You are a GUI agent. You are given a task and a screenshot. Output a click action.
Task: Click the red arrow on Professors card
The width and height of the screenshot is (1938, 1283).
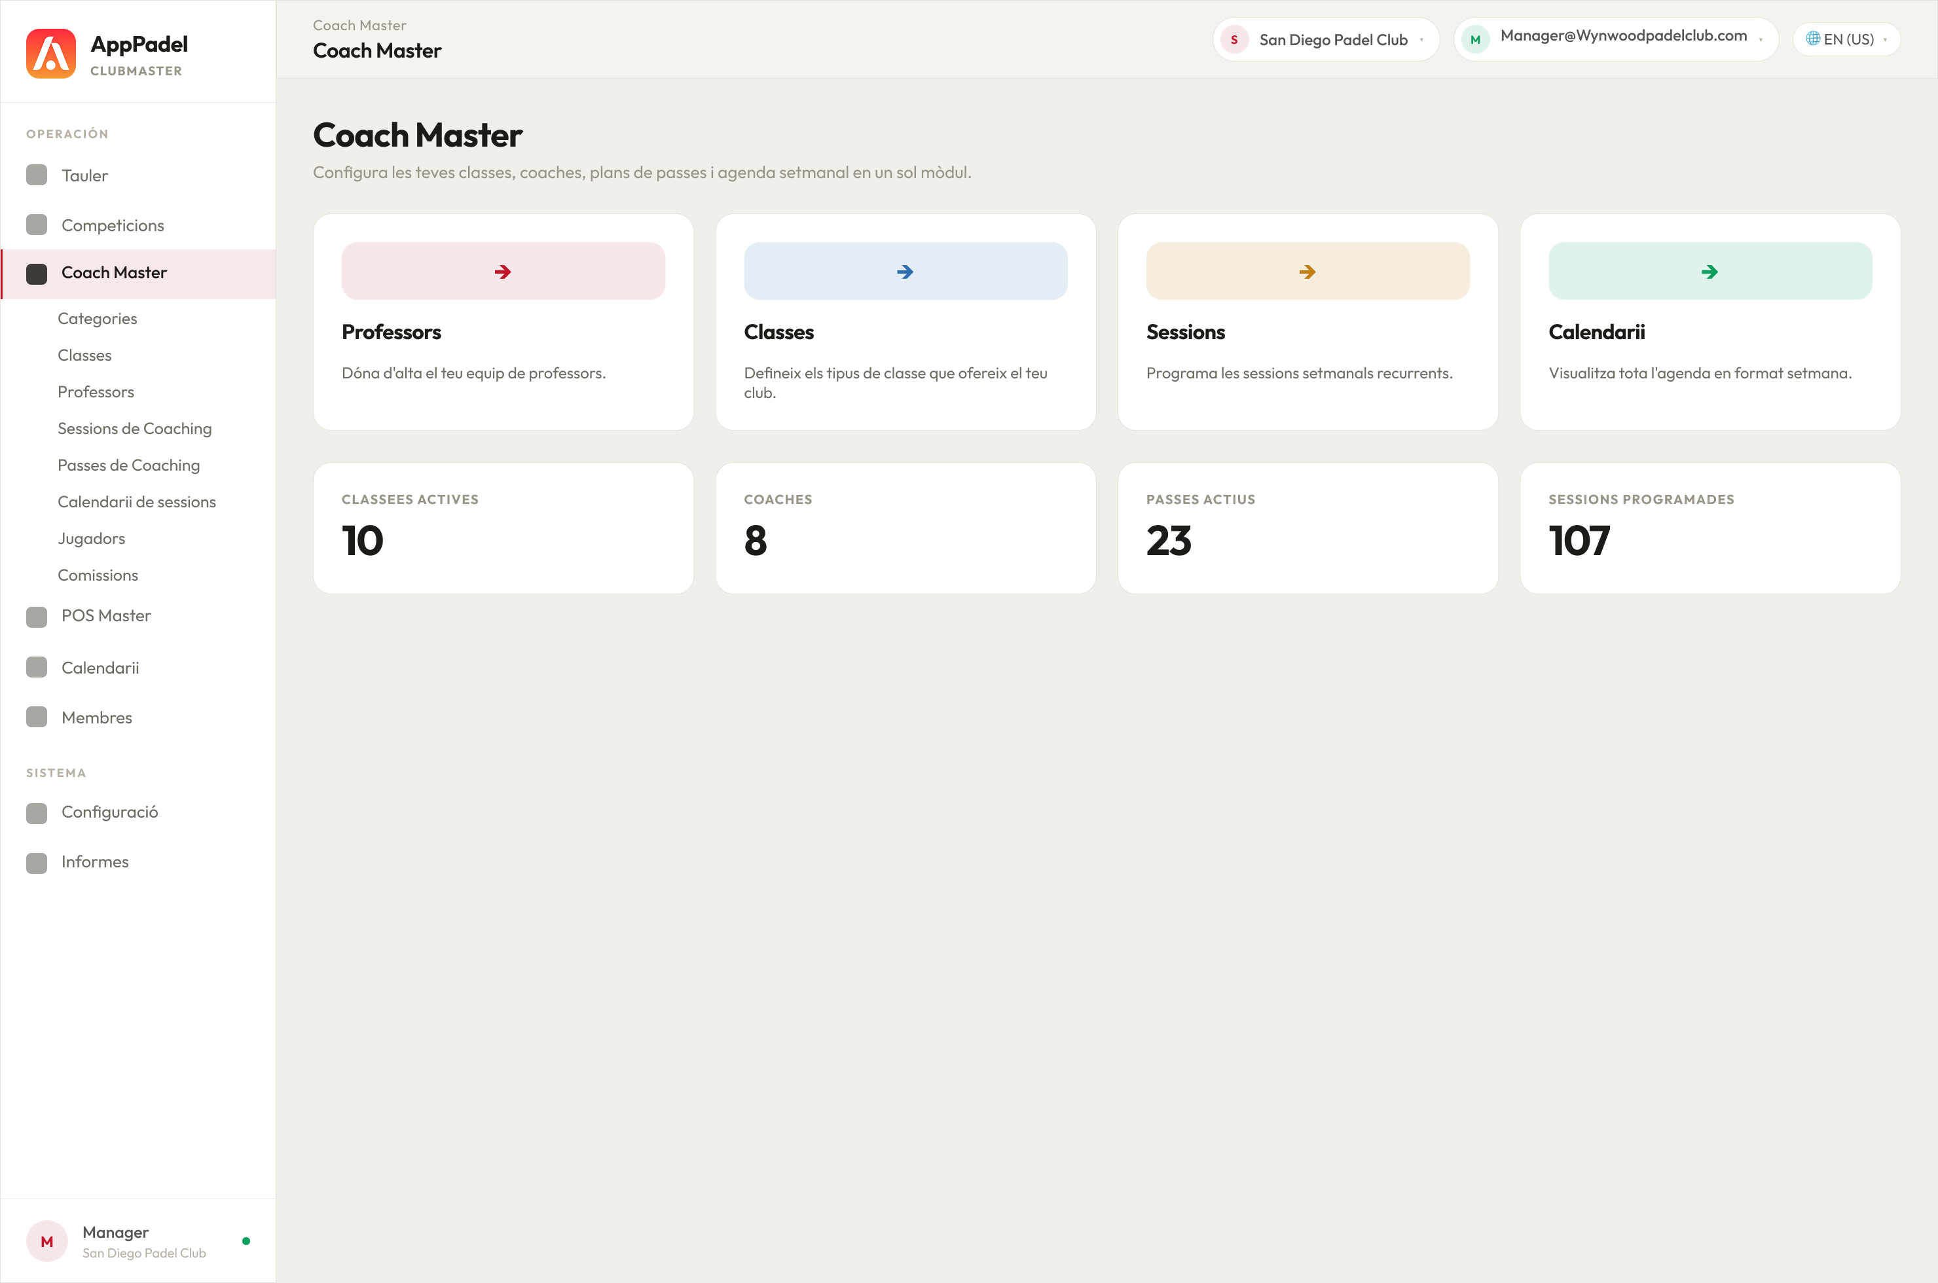[503, 272]
